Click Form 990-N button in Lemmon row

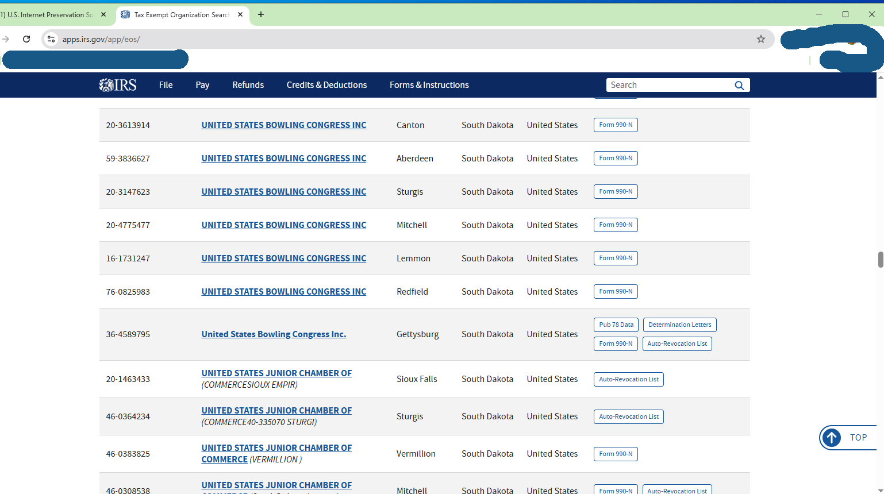coord(616,258)
